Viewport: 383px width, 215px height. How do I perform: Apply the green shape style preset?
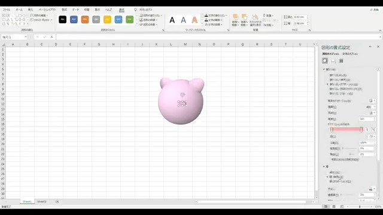pos(130,20)
